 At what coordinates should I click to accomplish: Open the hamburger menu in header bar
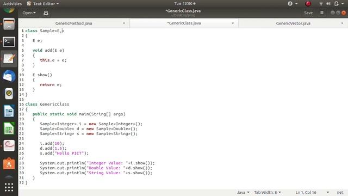[322, 13]
